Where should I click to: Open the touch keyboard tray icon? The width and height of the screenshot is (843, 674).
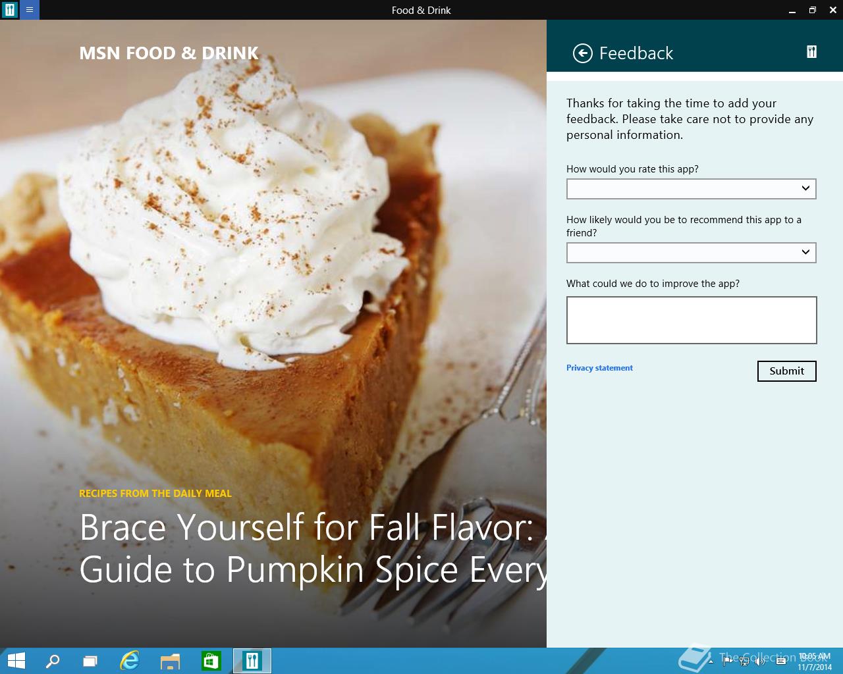tap(781, 661)
